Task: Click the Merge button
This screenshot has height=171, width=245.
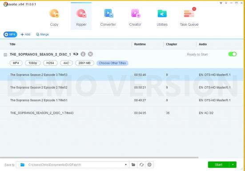Action: click(42, 35)
